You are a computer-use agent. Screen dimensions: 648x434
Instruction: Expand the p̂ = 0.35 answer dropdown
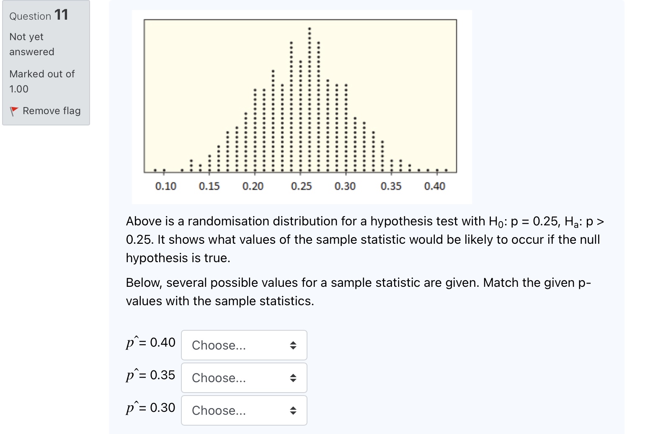244,378
